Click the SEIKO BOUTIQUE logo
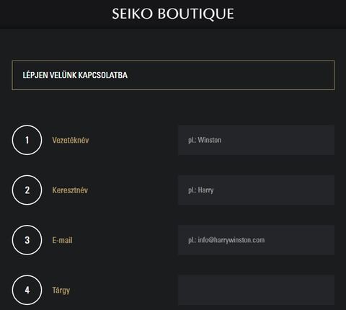 (x=173, y=14)
